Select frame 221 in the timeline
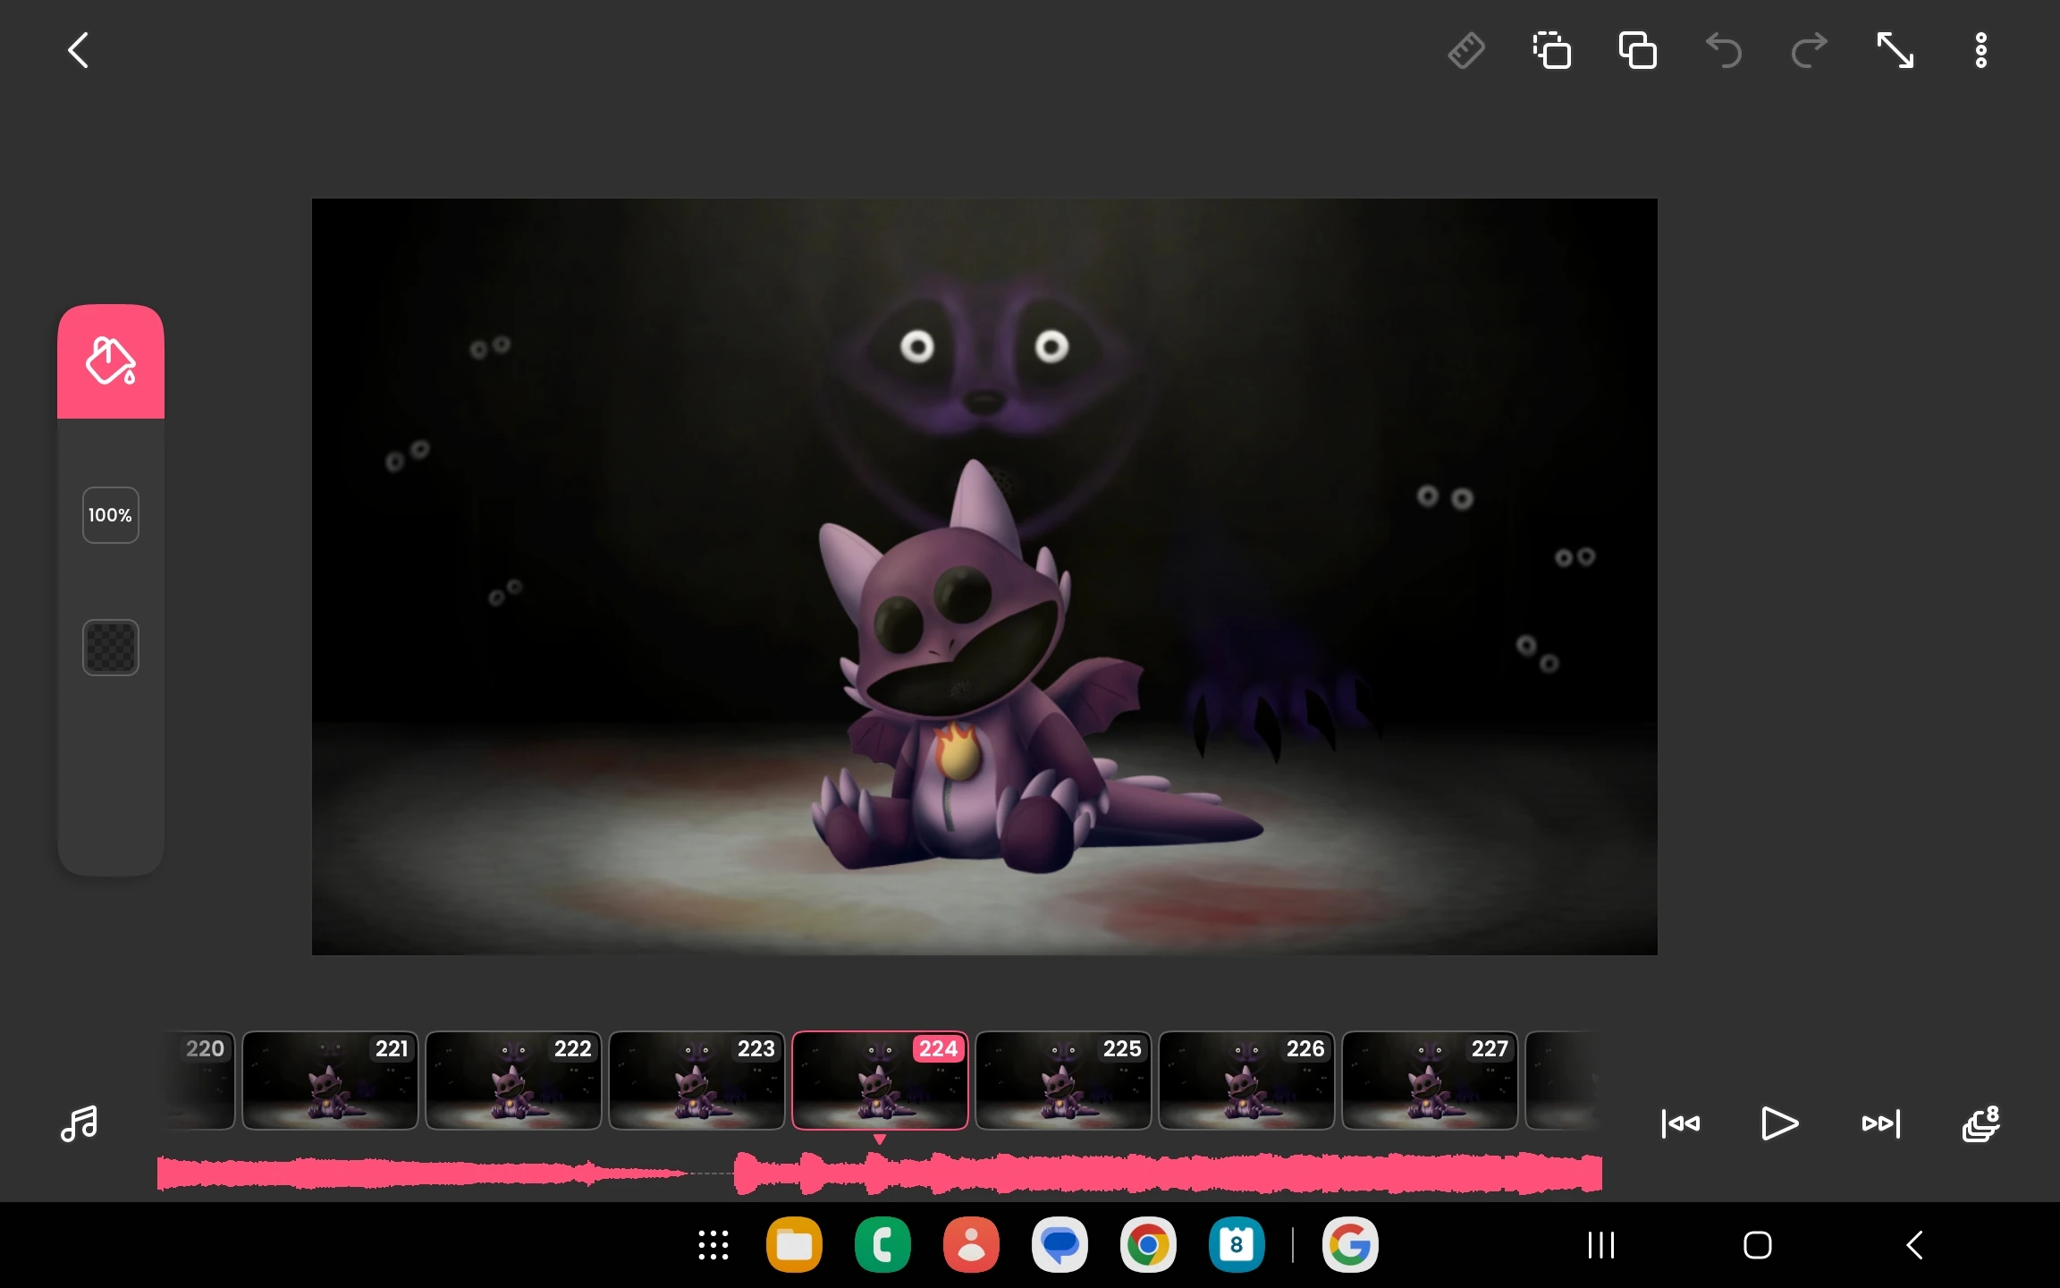 tap(329, 1081)
